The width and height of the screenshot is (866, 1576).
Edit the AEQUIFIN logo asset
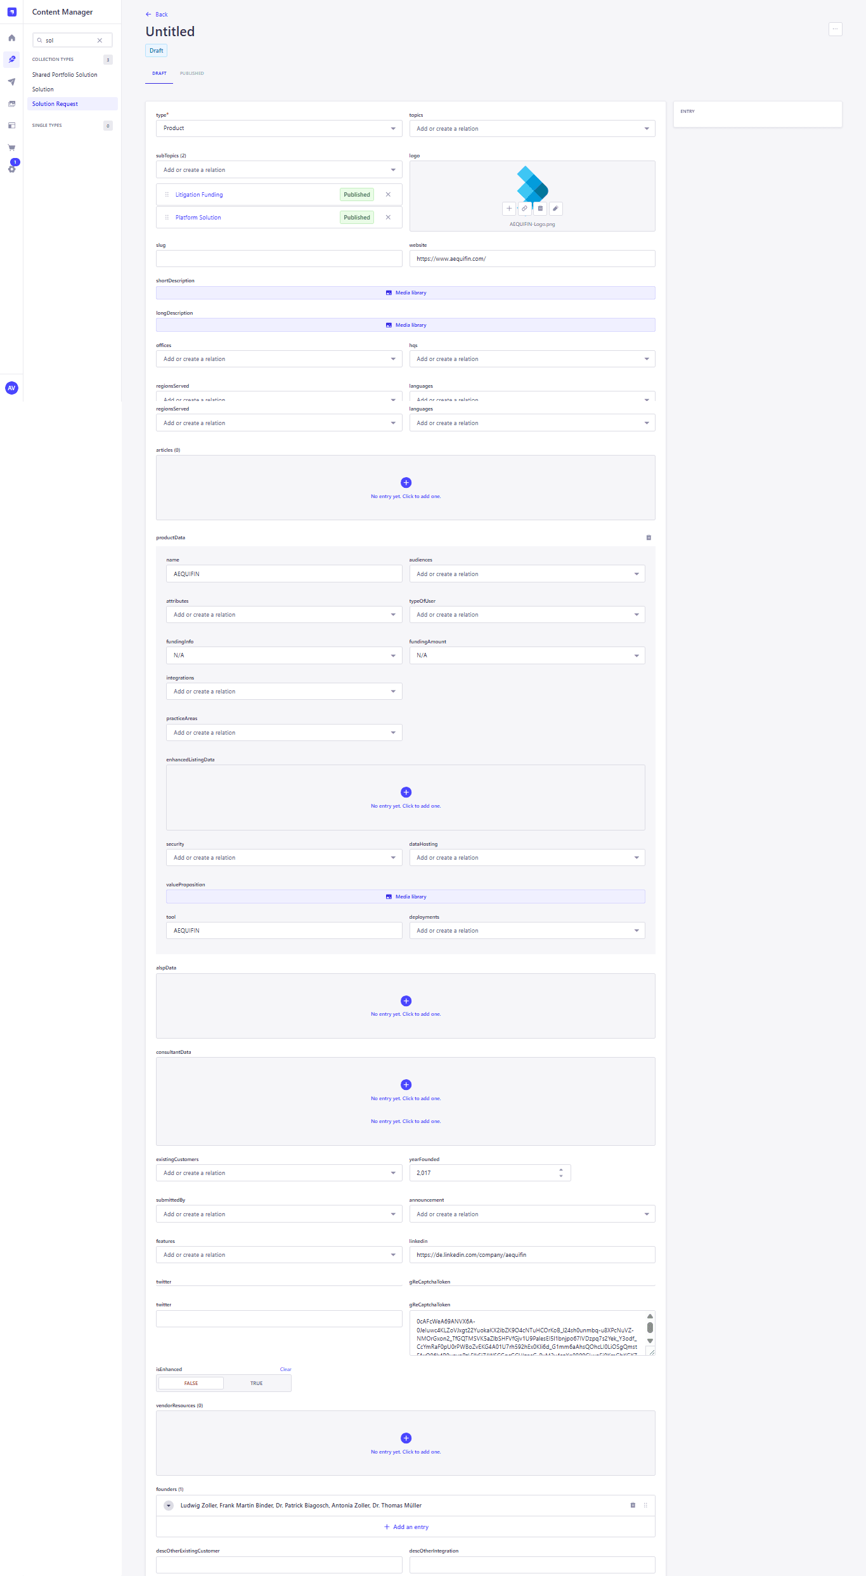(555, 208)
